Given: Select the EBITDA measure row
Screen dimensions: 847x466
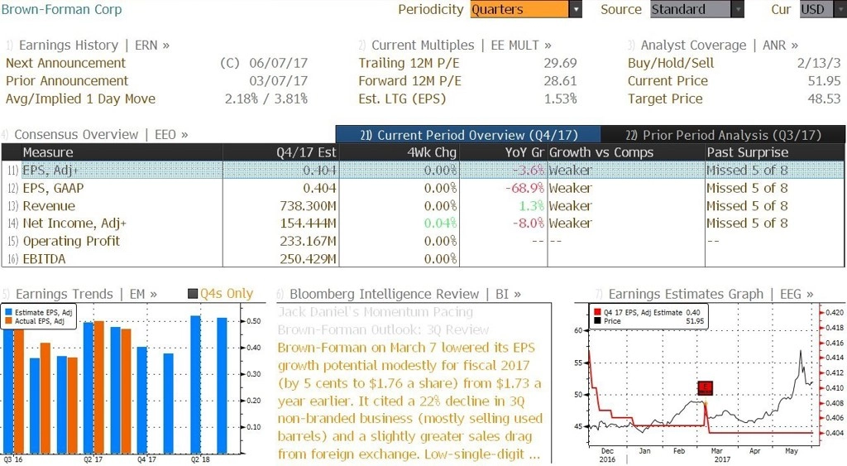Looking at the screenshot, I should (x=423, y=259).
